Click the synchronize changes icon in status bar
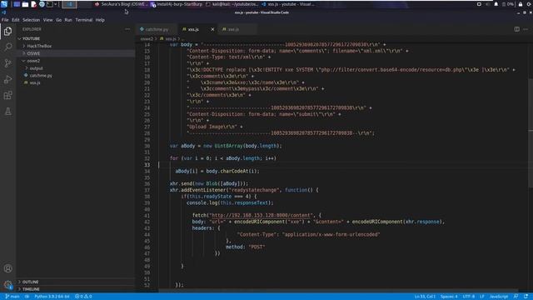The image size is (533, 300). click(27, 297)
